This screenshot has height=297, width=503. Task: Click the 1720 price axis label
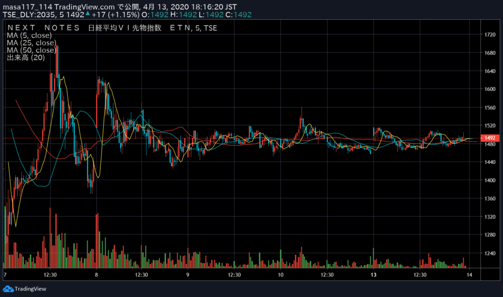(490, 35)
